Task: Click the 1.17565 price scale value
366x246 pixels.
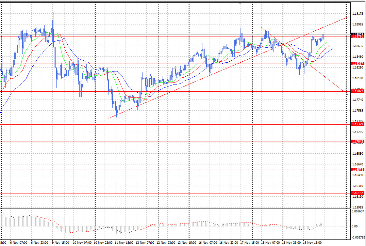Action: [x=358, y=110]
